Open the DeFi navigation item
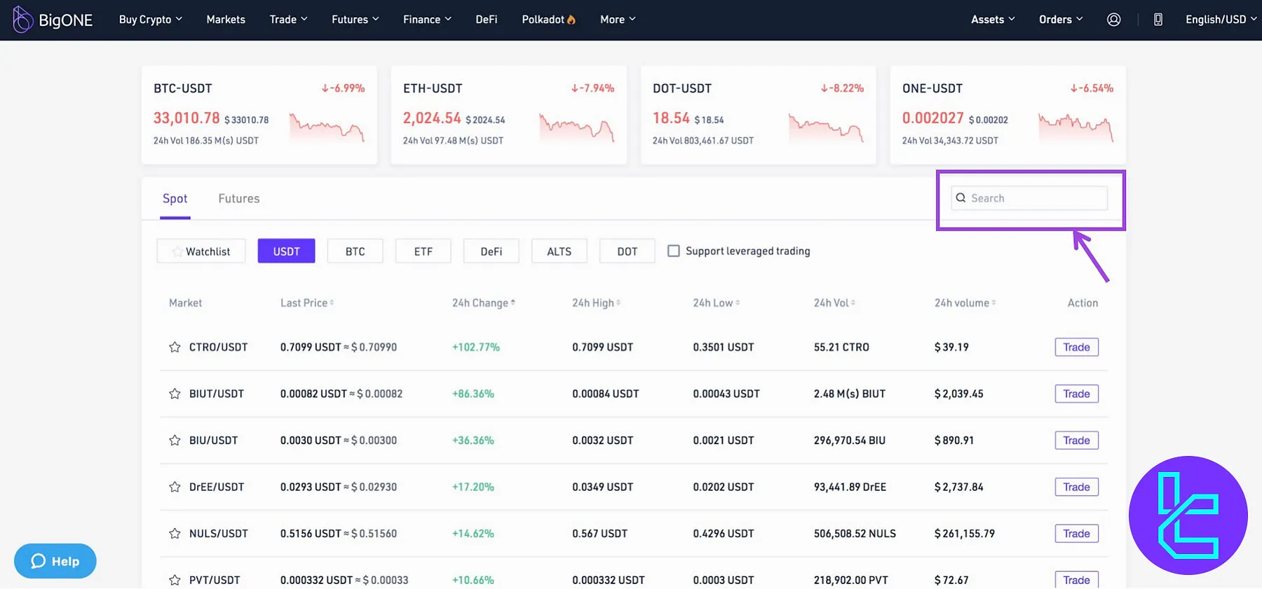The image size is (1262, 589). click(487, 20)
